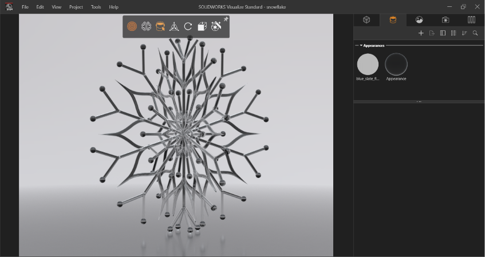Collapse the Appearances section
This screenshot has height=257, width=485.
[x=361, y=45]
